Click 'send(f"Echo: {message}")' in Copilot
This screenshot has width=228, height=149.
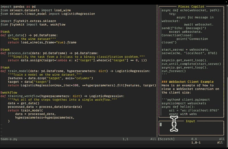[x=184, y=28]
